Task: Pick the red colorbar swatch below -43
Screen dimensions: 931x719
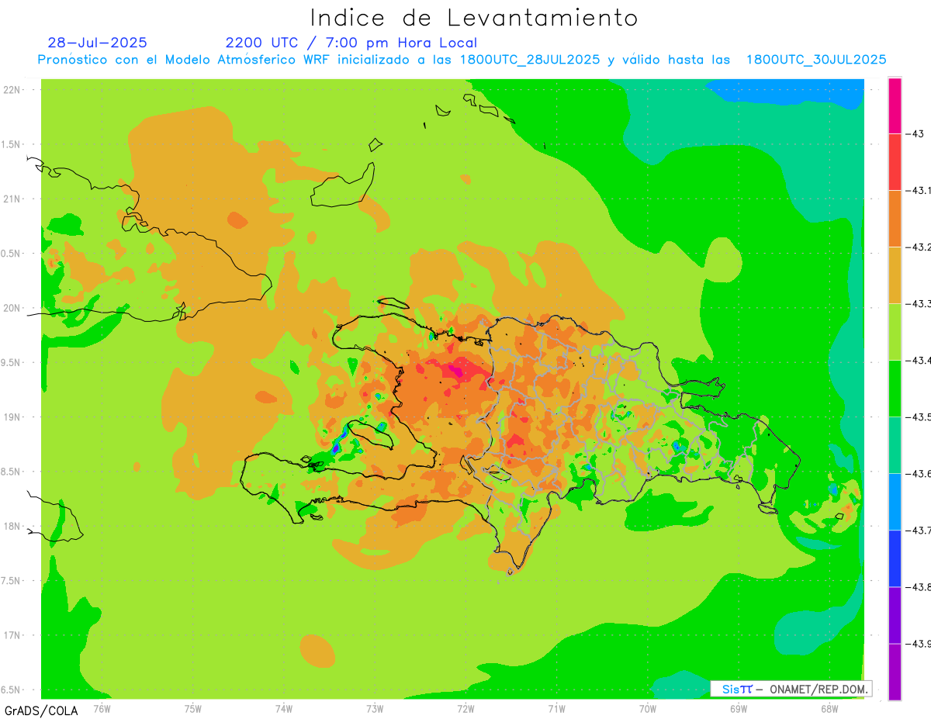Action: click(x=895, y=161)
